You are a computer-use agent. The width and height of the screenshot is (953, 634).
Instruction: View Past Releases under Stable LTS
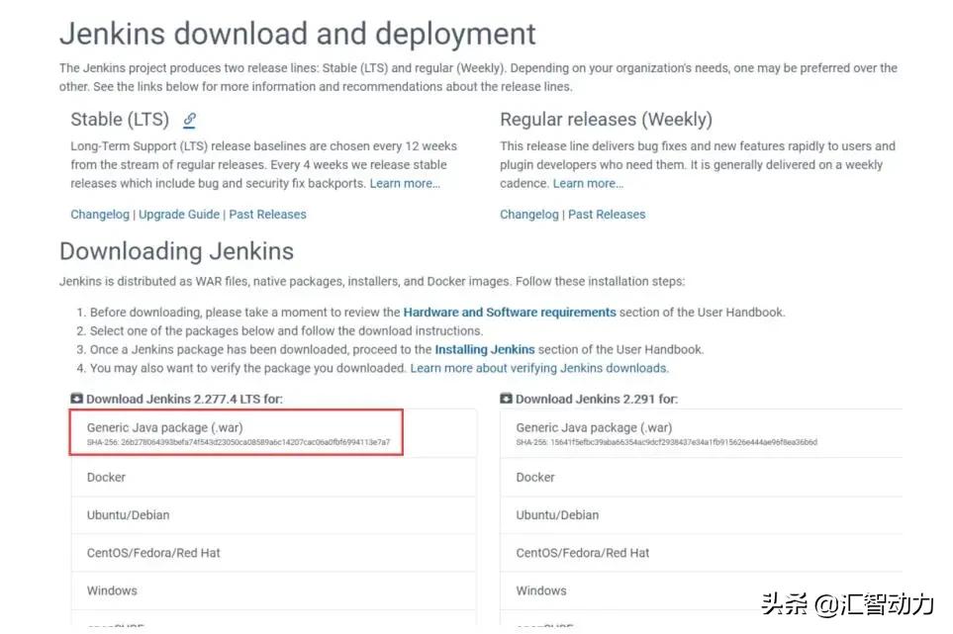(x=267, y=215)
